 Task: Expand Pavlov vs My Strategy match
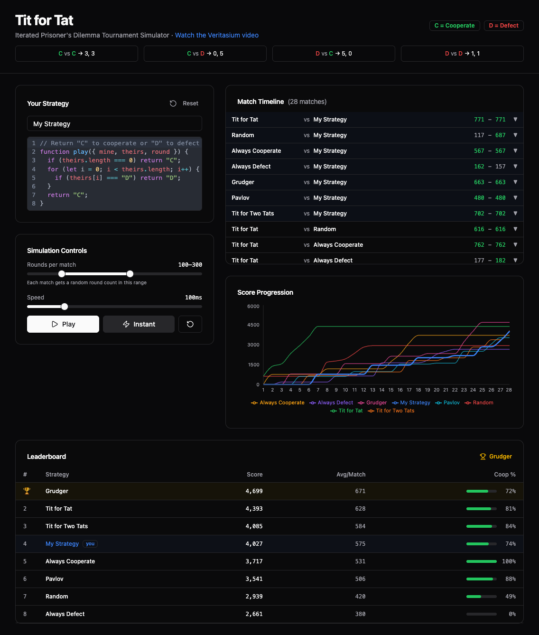point(515,198)
